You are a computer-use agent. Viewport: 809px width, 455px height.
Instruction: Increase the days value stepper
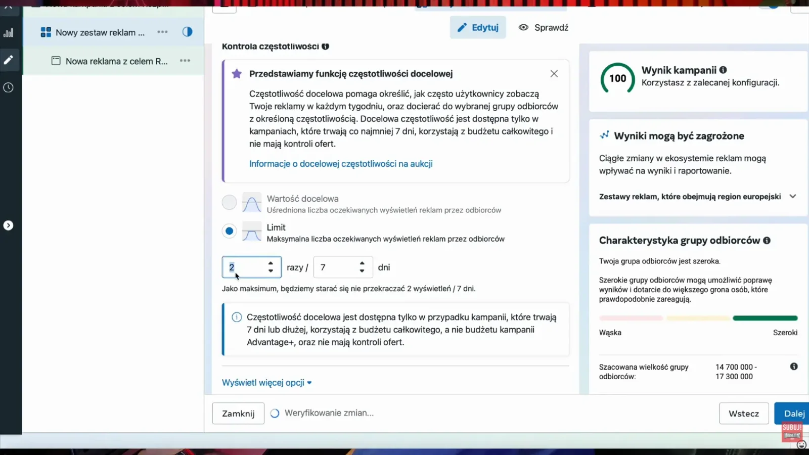[362, 263]
